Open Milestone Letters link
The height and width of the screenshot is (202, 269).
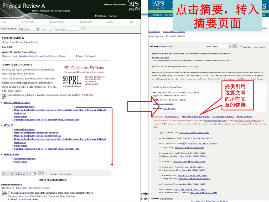[93, 79]
